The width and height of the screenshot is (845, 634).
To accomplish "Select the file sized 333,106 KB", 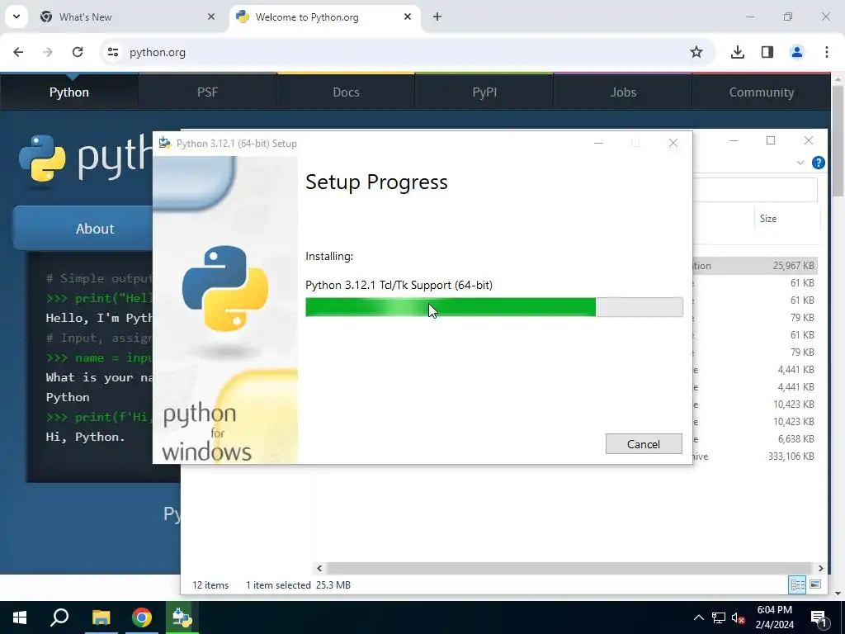I will click(755, 456).
